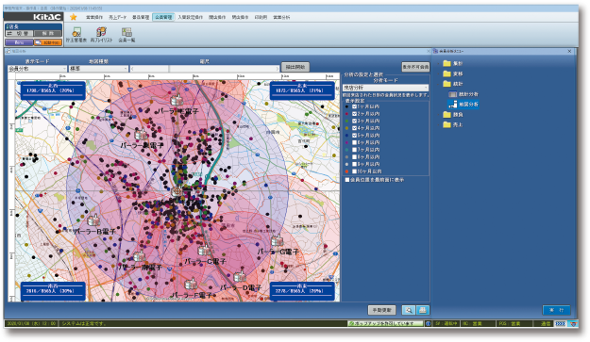Click the printer icon button
Image resolution: width=590 pixels, height=342 pixels.
423,310
